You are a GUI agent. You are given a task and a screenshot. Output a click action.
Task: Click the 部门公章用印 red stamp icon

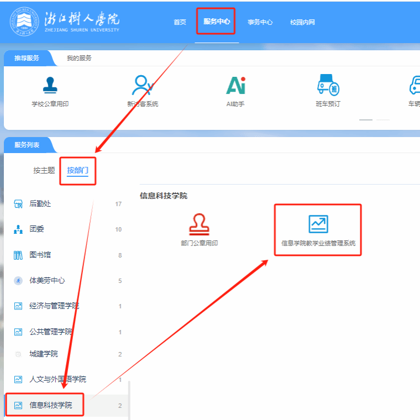pos(199,224)
